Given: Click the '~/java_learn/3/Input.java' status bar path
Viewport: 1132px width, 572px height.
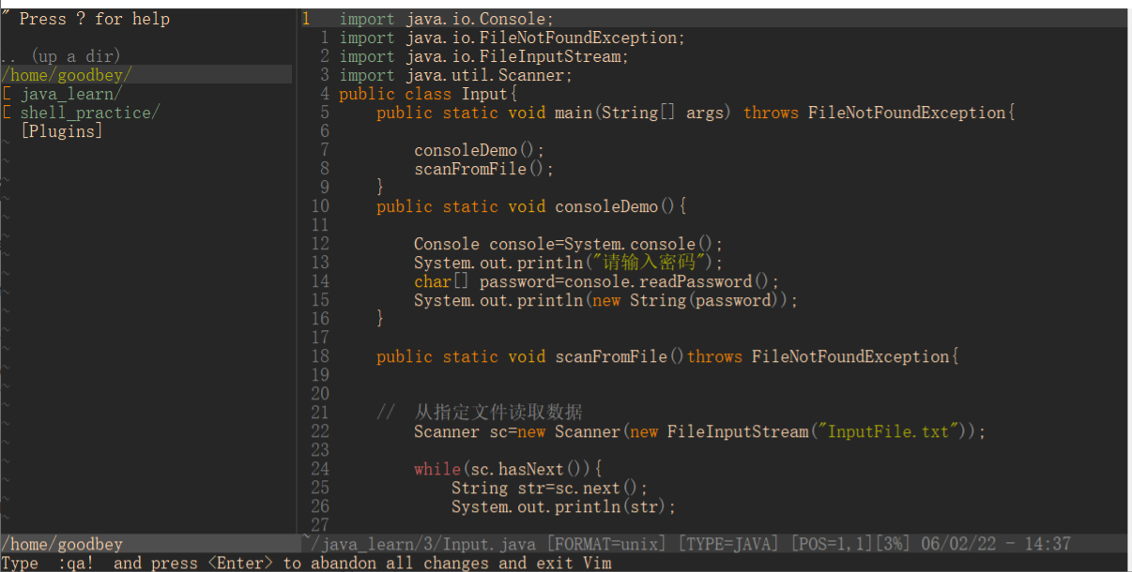Looking at the screenshot, I should tap(419, 544).
